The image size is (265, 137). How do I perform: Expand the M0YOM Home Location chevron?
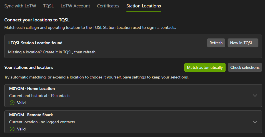click(x=255, y=96)
